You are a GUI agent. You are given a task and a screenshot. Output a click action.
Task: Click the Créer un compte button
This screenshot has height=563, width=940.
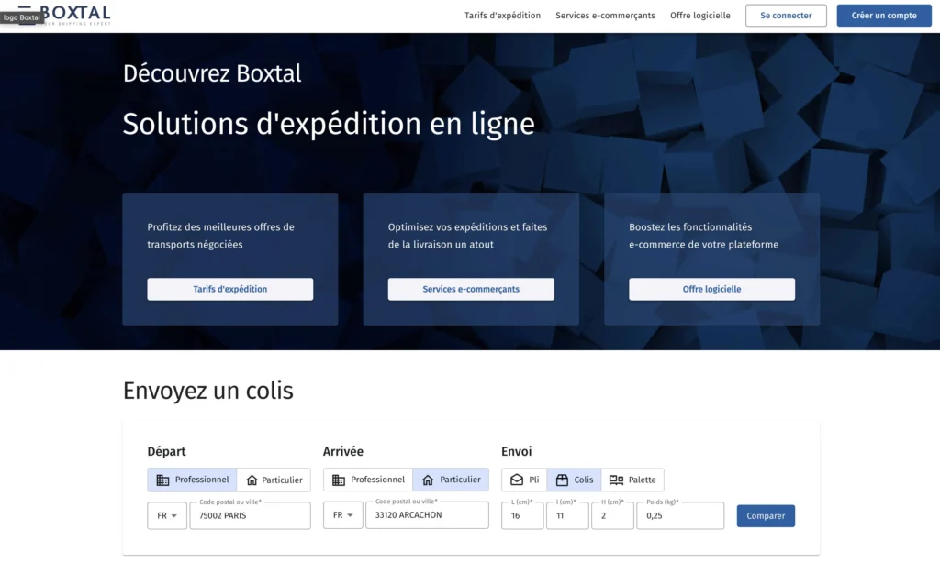(884, 16)
